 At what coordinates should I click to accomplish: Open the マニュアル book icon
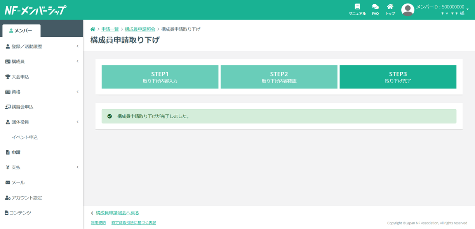357,7
